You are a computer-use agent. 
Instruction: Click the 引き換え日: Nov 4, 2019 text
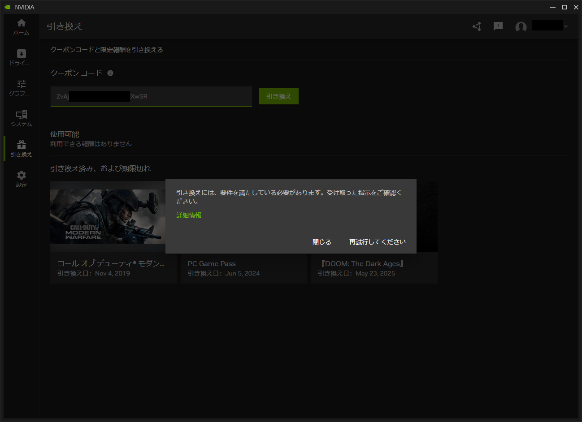93,273
